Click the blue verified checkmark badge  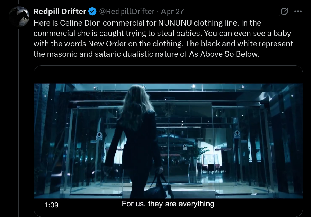[92, 11]
